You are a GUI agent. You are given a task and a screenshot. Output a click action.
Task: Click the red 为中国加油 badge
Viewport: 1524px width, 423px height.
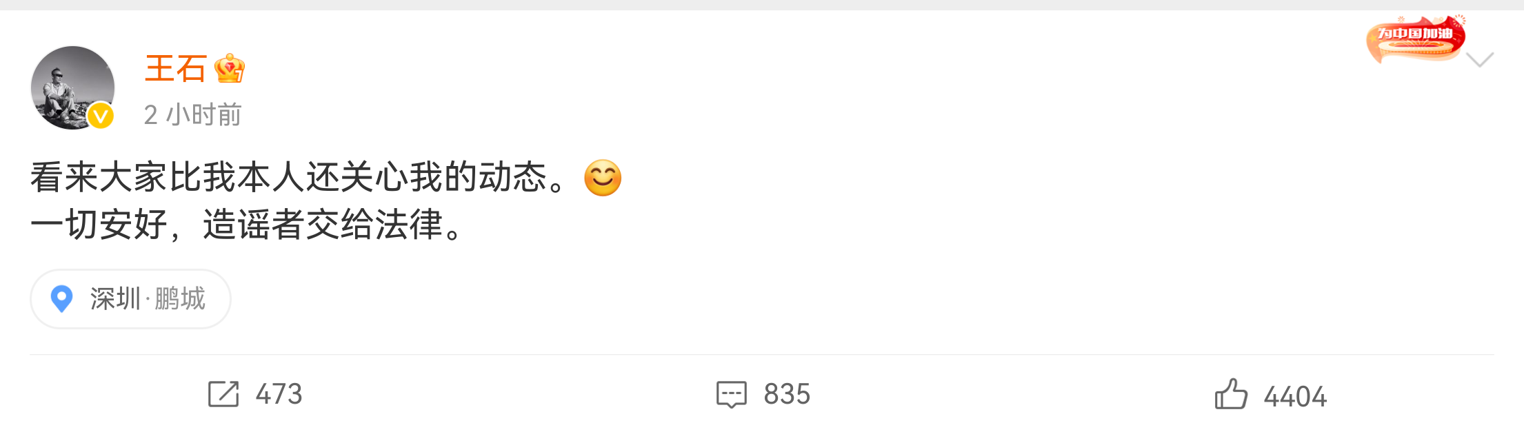[1415, 38]
